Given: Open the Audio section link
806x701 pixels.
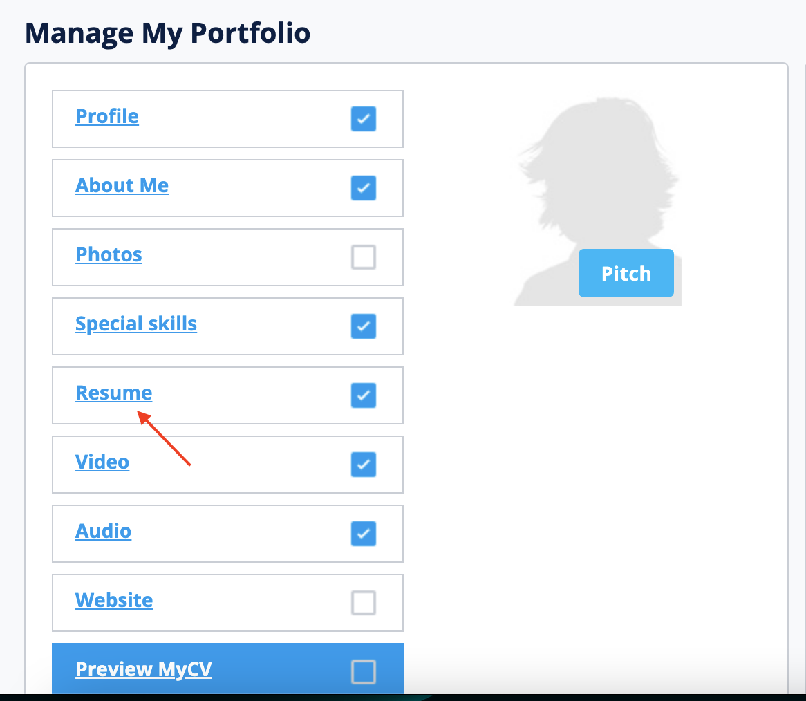Looking at the screenshot, I should pos(103,532).
